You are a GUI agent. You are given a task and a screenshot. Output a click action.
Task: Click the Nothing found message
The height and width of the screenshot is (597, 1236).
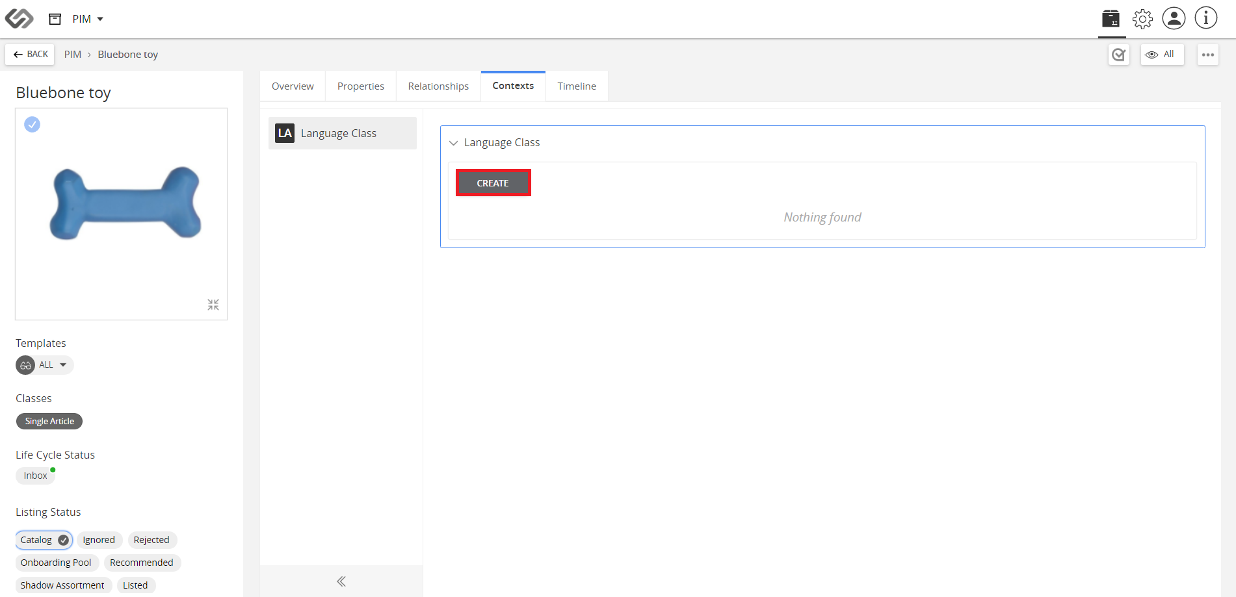(x=822, y=217)
